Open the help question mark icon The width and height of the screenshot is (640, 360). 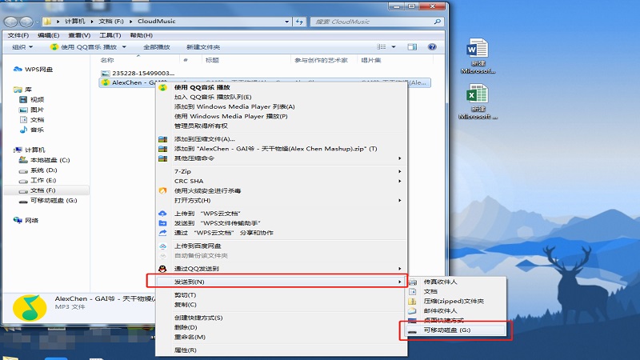coord(432,47)
